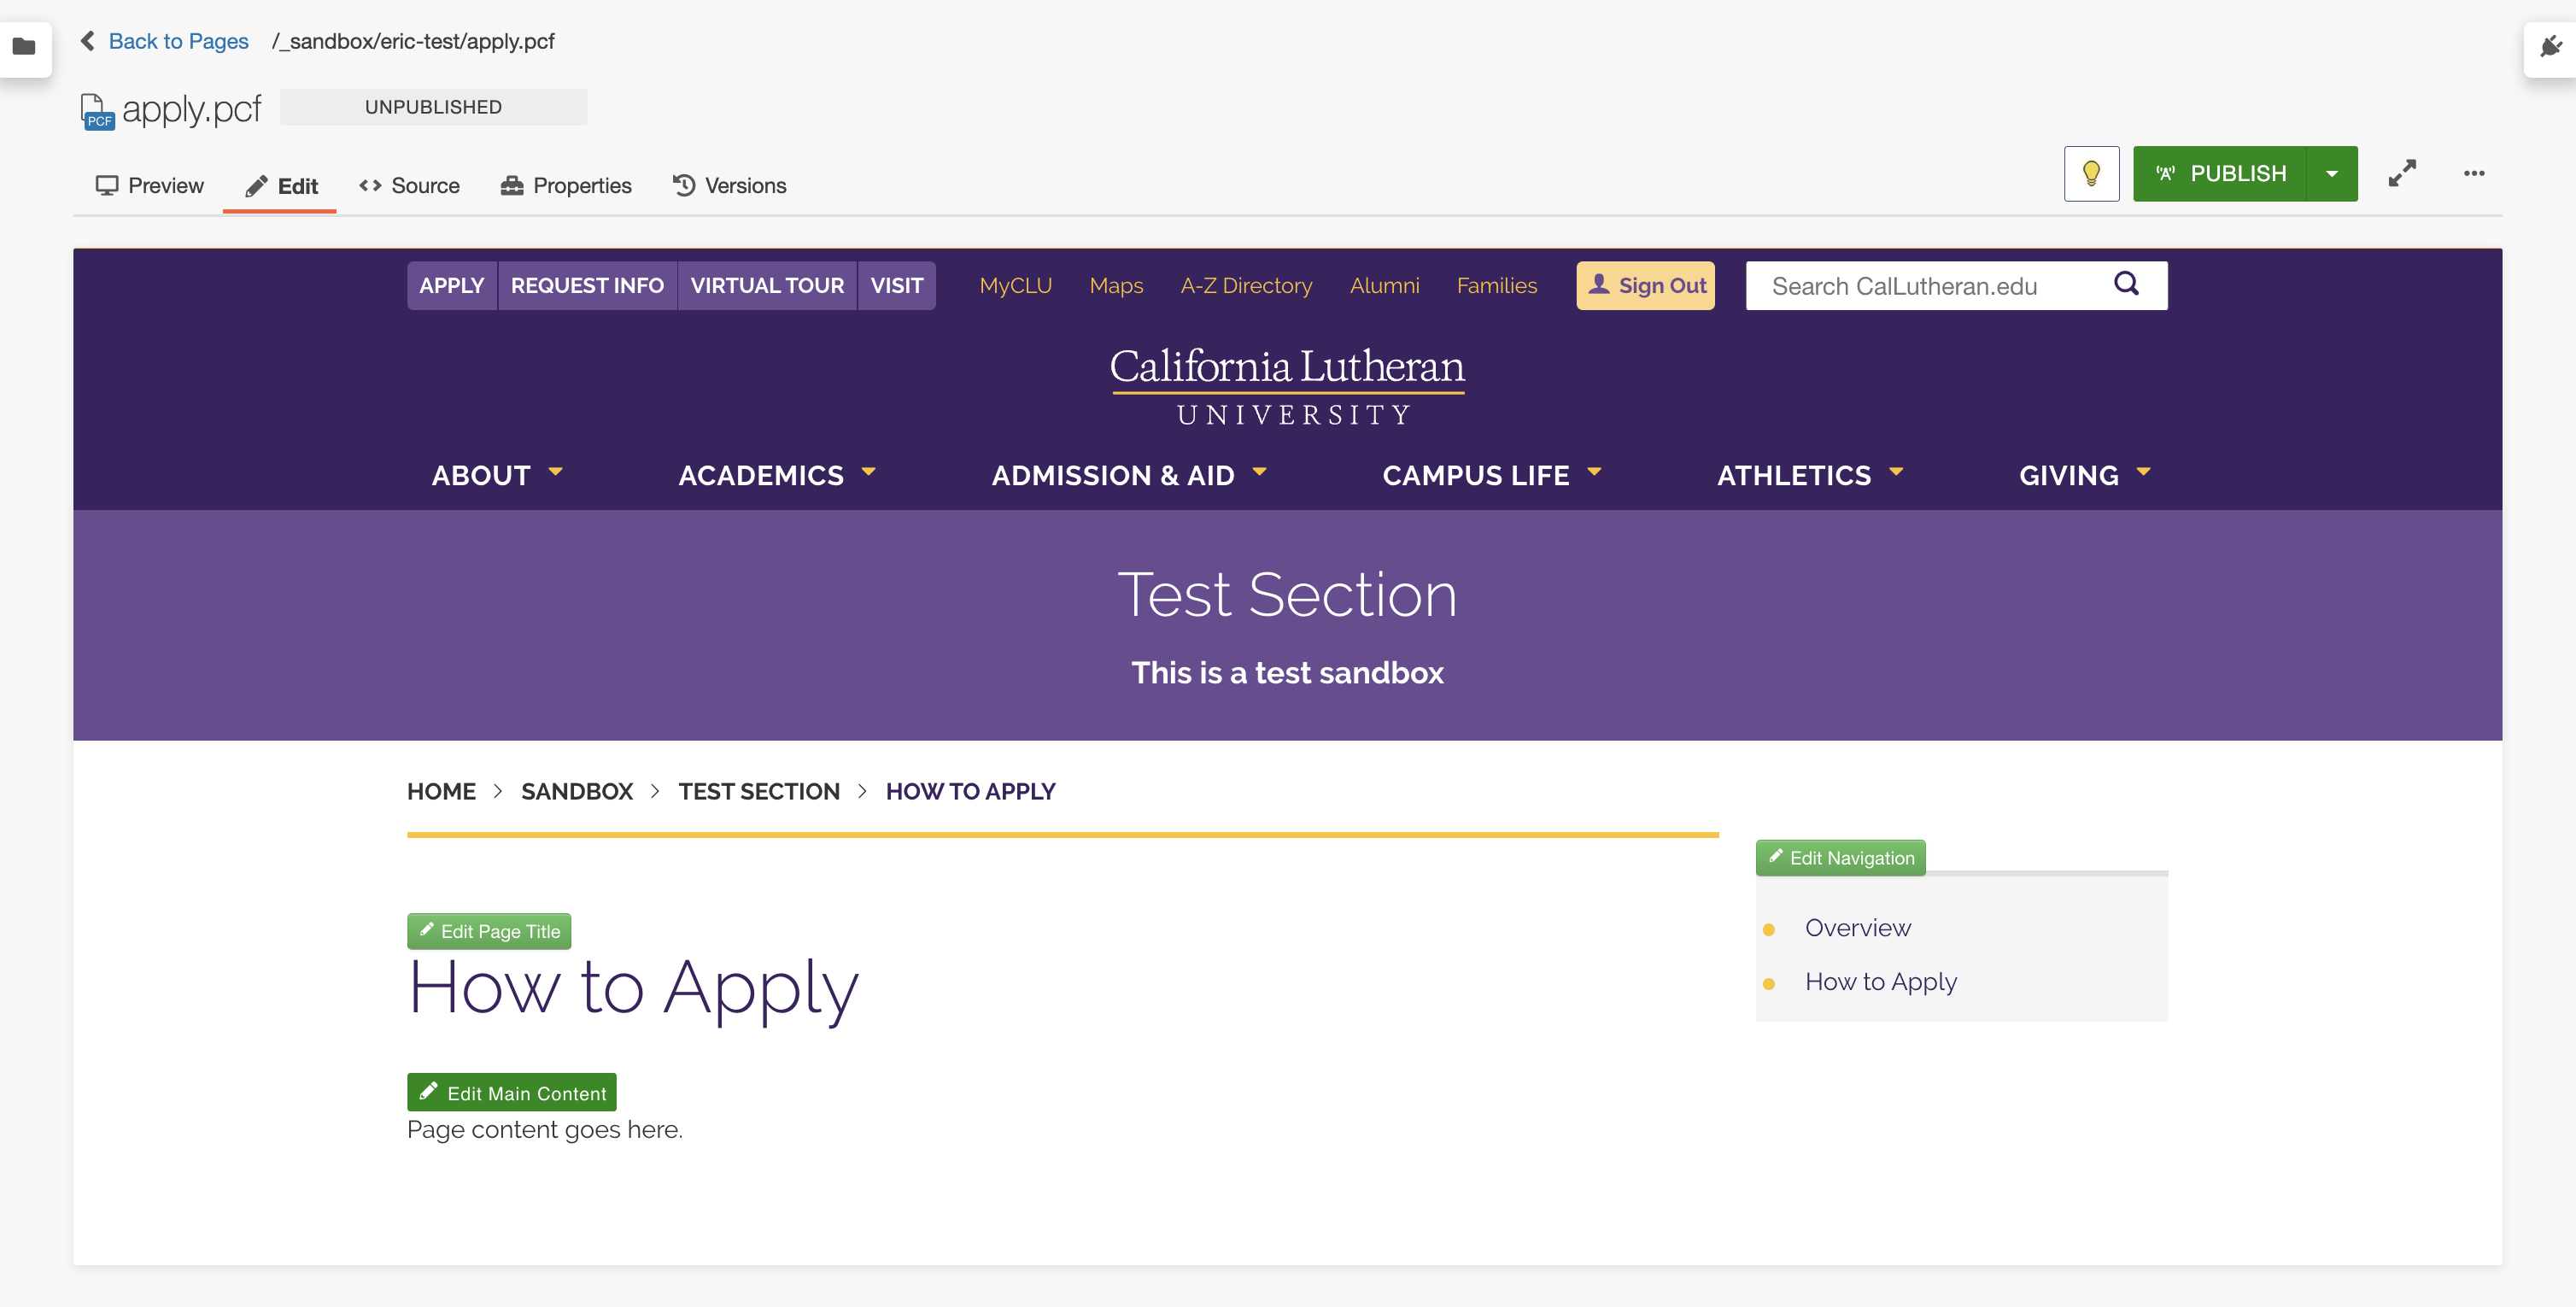The height and width of the screenshot is (1307, 2576).
Task: Click the Edit Navigation button
Action: tap(1840, 858)
